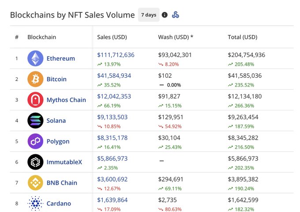This screenshot has height=212, width=300.
Task: Click the Bitcoin logo icon
Action: (x=35, y=79)
